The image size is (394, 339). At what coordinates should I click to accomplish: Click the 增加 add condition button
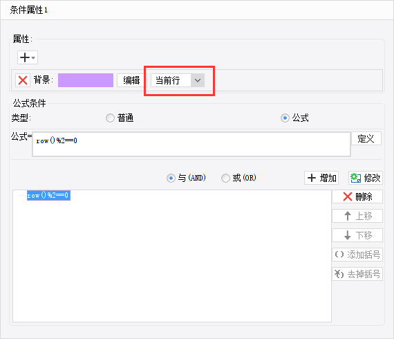[x=321, y=178]
